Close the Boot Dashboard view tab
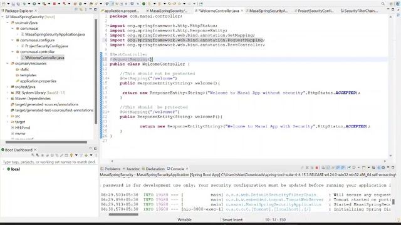 click(35, 150)
